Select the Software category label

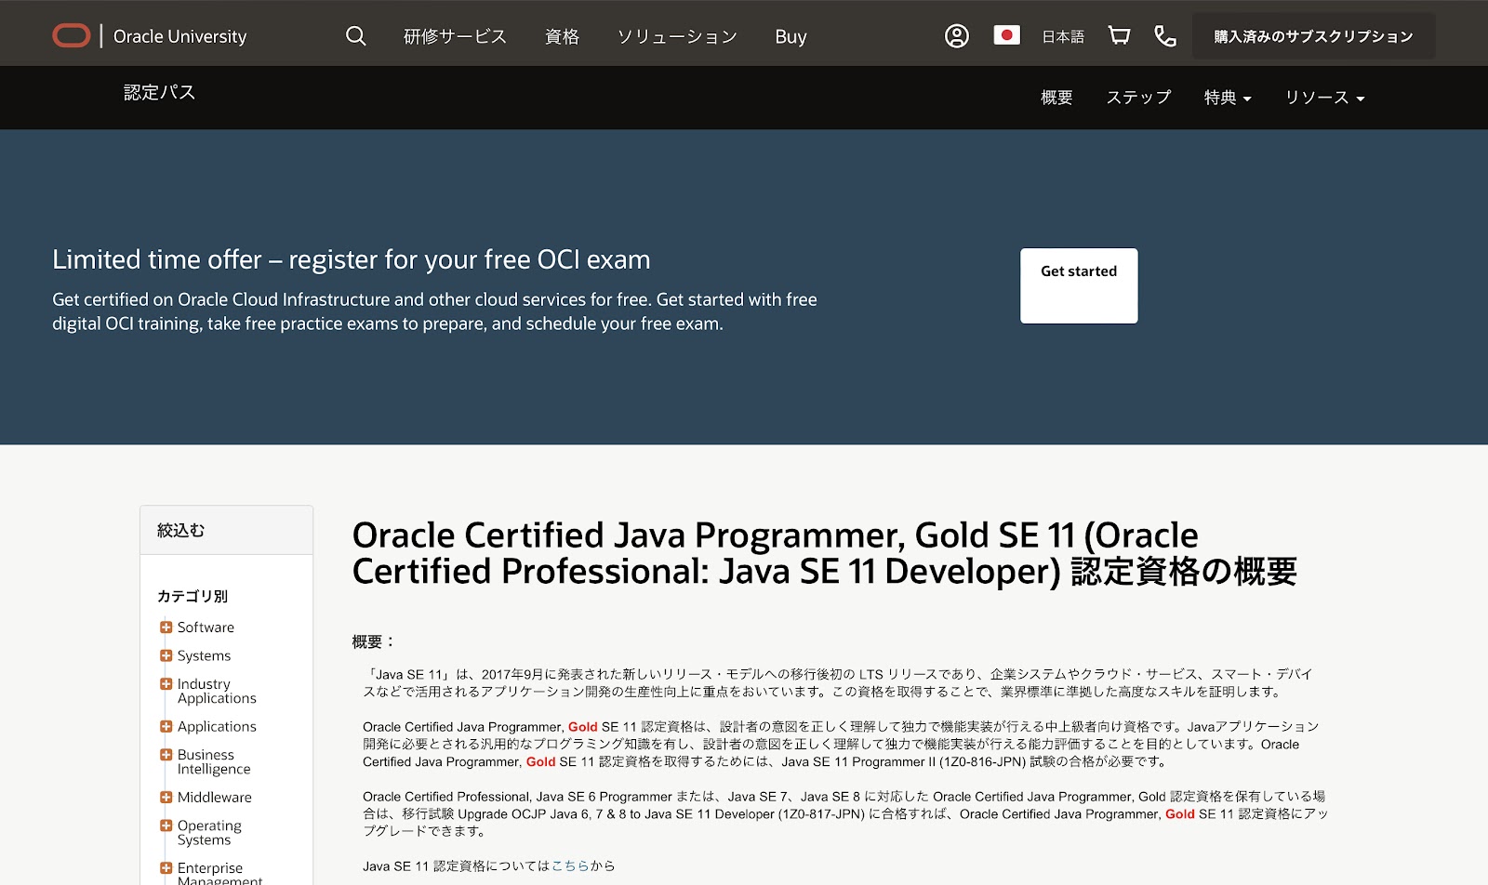coord(206,627)
